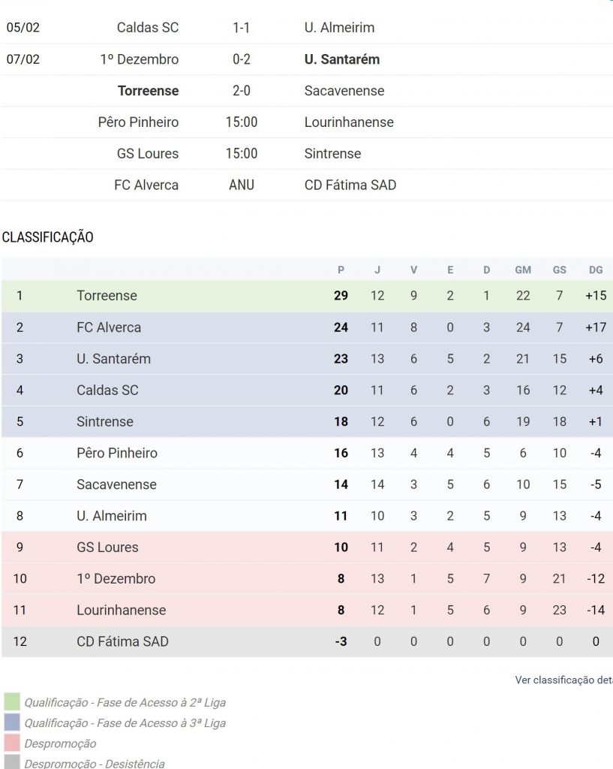This screenshot has height=769, width=613.
Task: Click the grey Desistência legend swatch
Action: (x=12, y=762)
